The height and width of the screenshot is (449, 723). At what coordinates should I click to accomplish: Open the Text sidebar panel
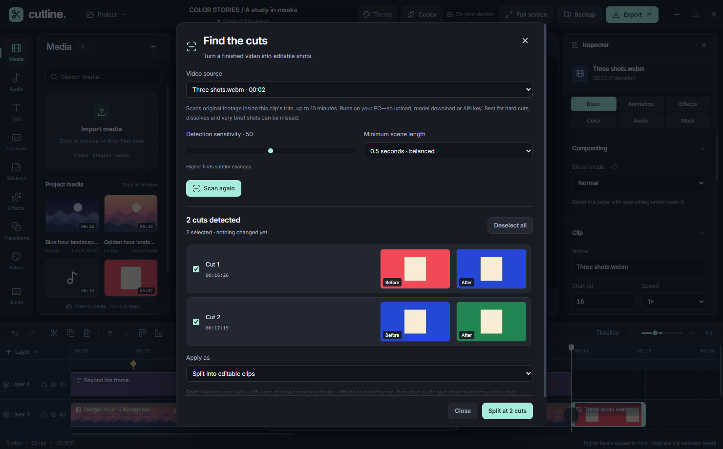point(16,112)
